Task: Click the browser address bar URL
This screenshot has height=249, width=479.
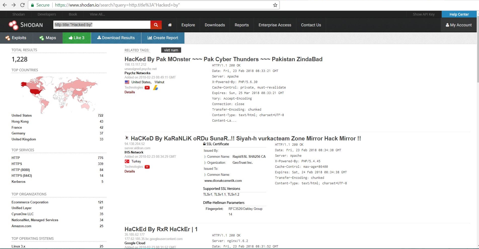Action: click(117, 5)
